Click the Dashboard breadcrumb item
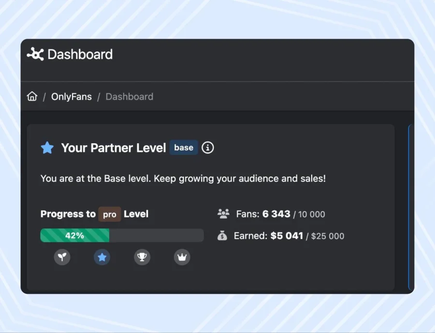 coord(129,96)
